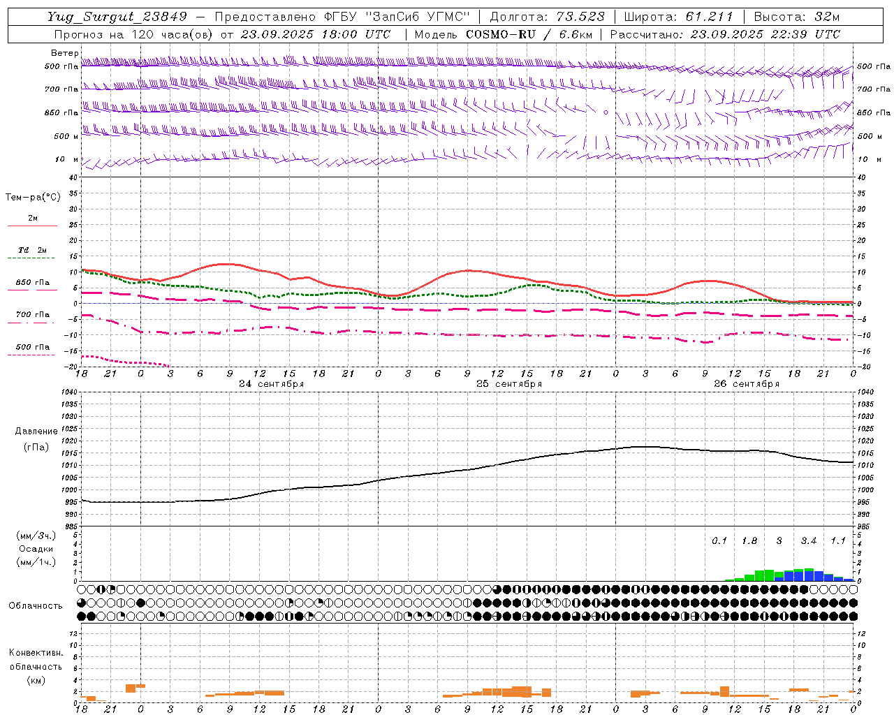Viewport: 894px width, 715px height.
Task: Click the 10 м wind level label on left
Action: pyautogui.click(x=67, y=159)
